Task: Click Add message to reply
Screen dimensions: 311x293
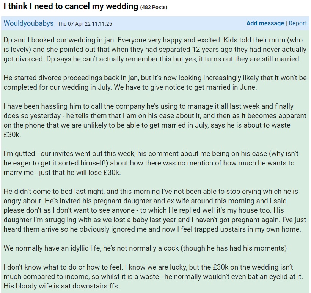Action: (265, 23)
